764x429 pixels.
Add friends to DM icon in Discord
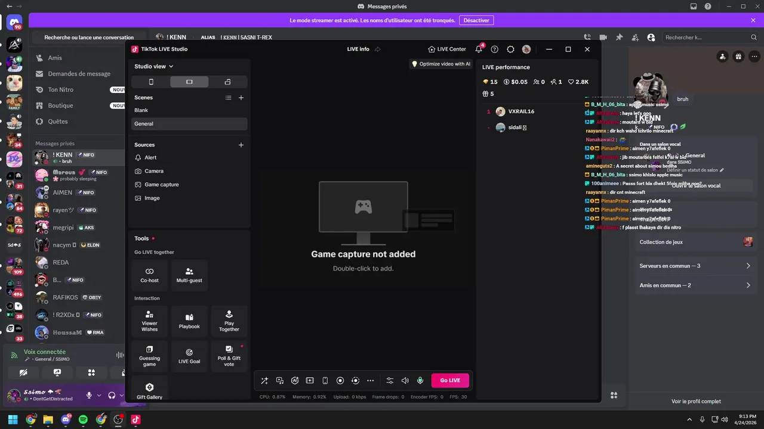click(635, 37)
